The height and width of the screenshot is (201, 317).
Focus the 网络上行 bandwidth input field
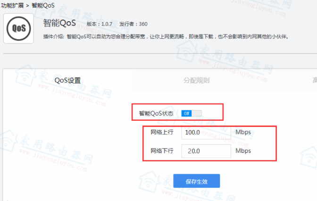tap(206, 132)
